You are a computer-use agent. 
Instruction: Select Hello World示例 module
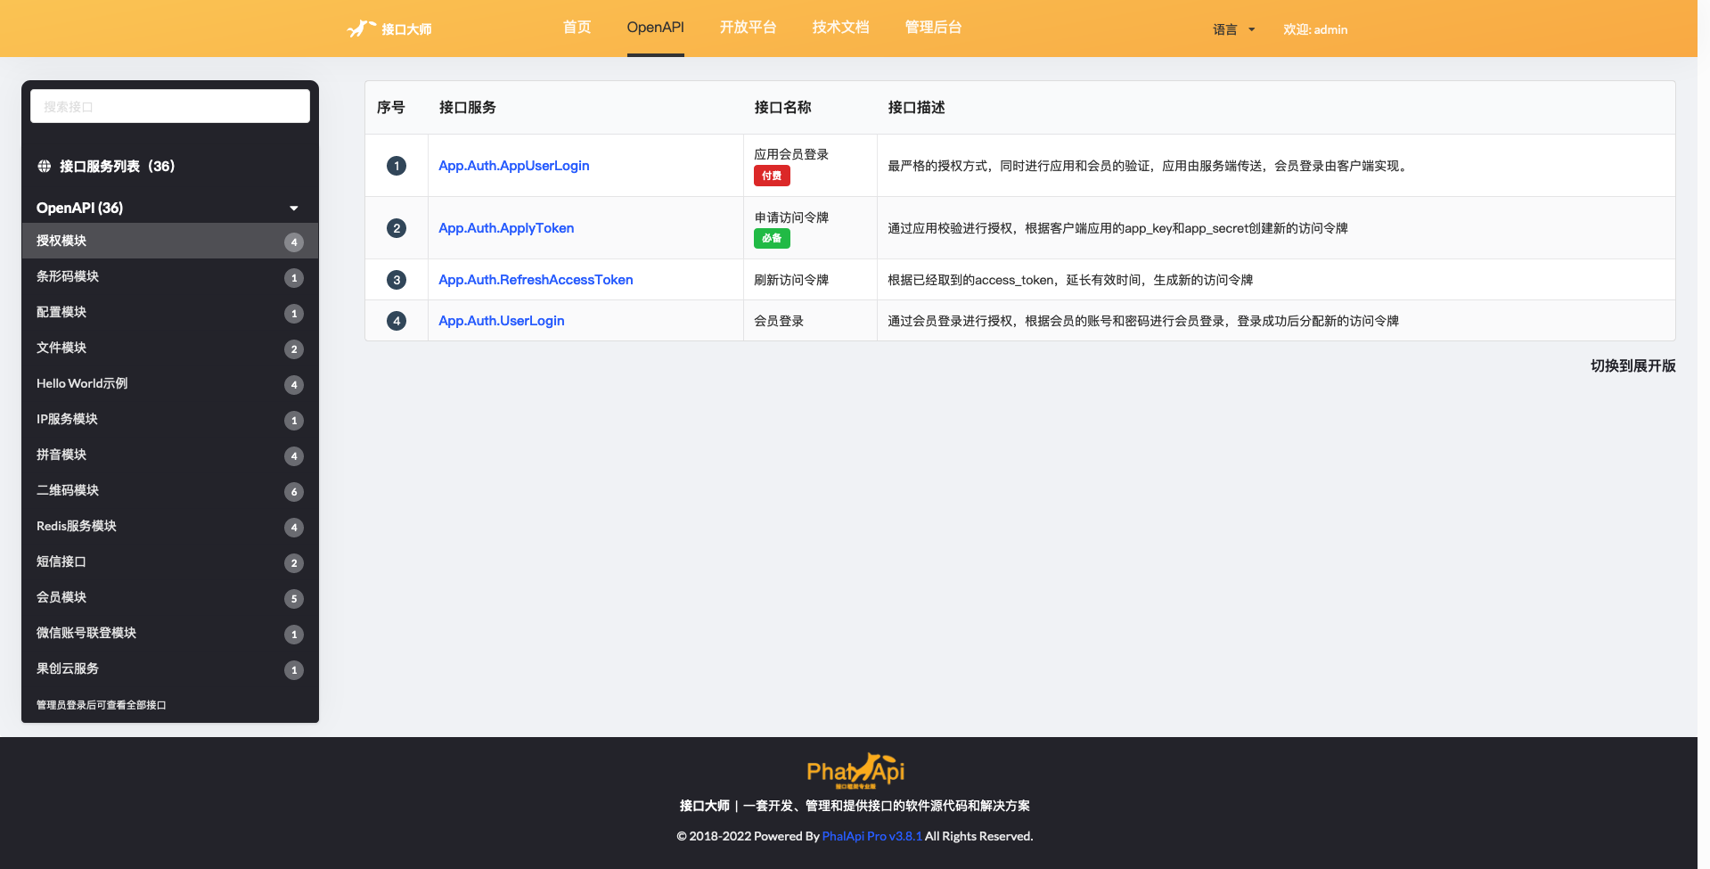click(x=81, y=383)
